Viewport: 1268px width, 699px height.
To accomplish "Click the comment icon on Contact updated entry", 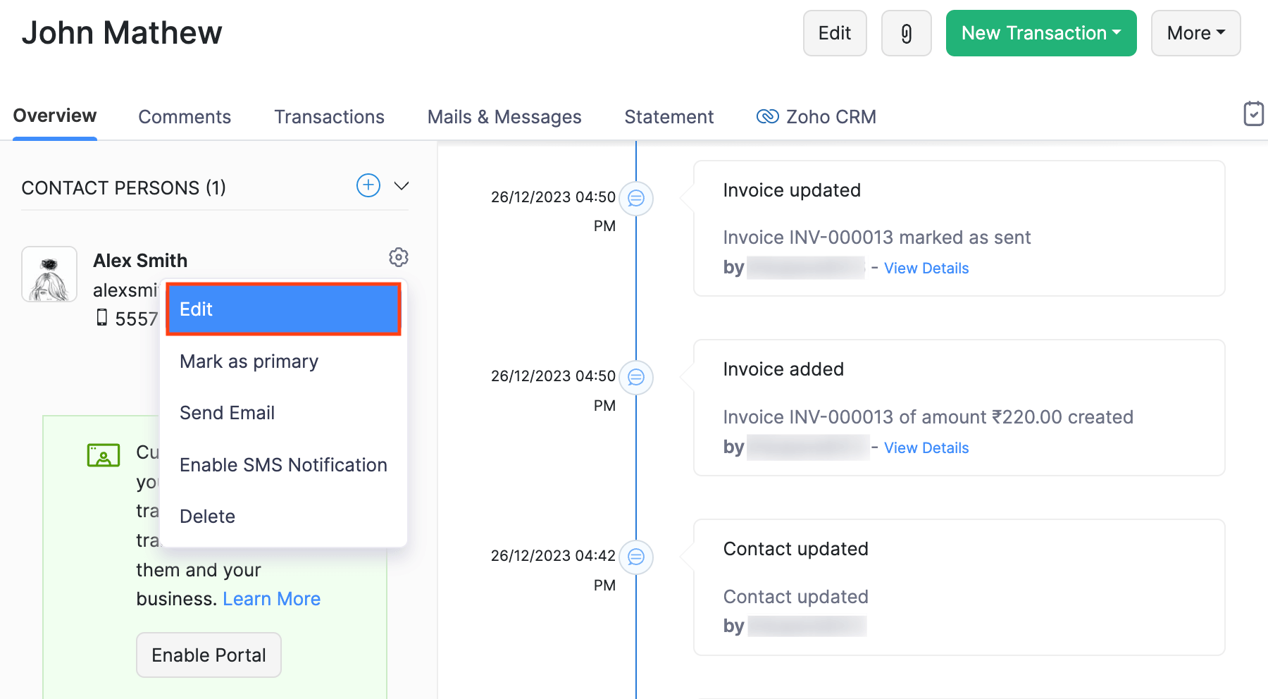I will (x=636, y=557).
